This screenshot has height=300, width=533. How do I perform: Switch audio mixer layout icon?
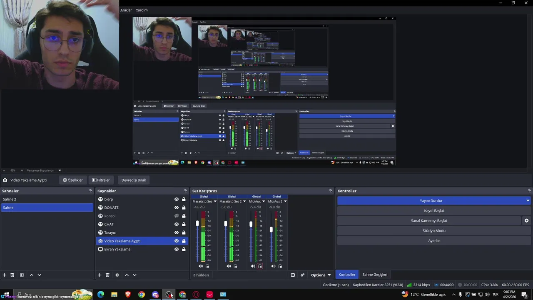tap(293, 275)
